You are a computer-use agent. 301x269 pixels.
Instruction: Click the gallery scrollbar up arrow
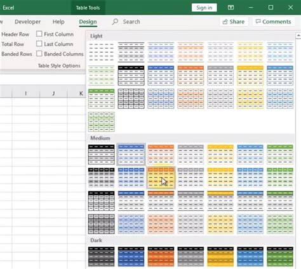click(x=298, y=35)
